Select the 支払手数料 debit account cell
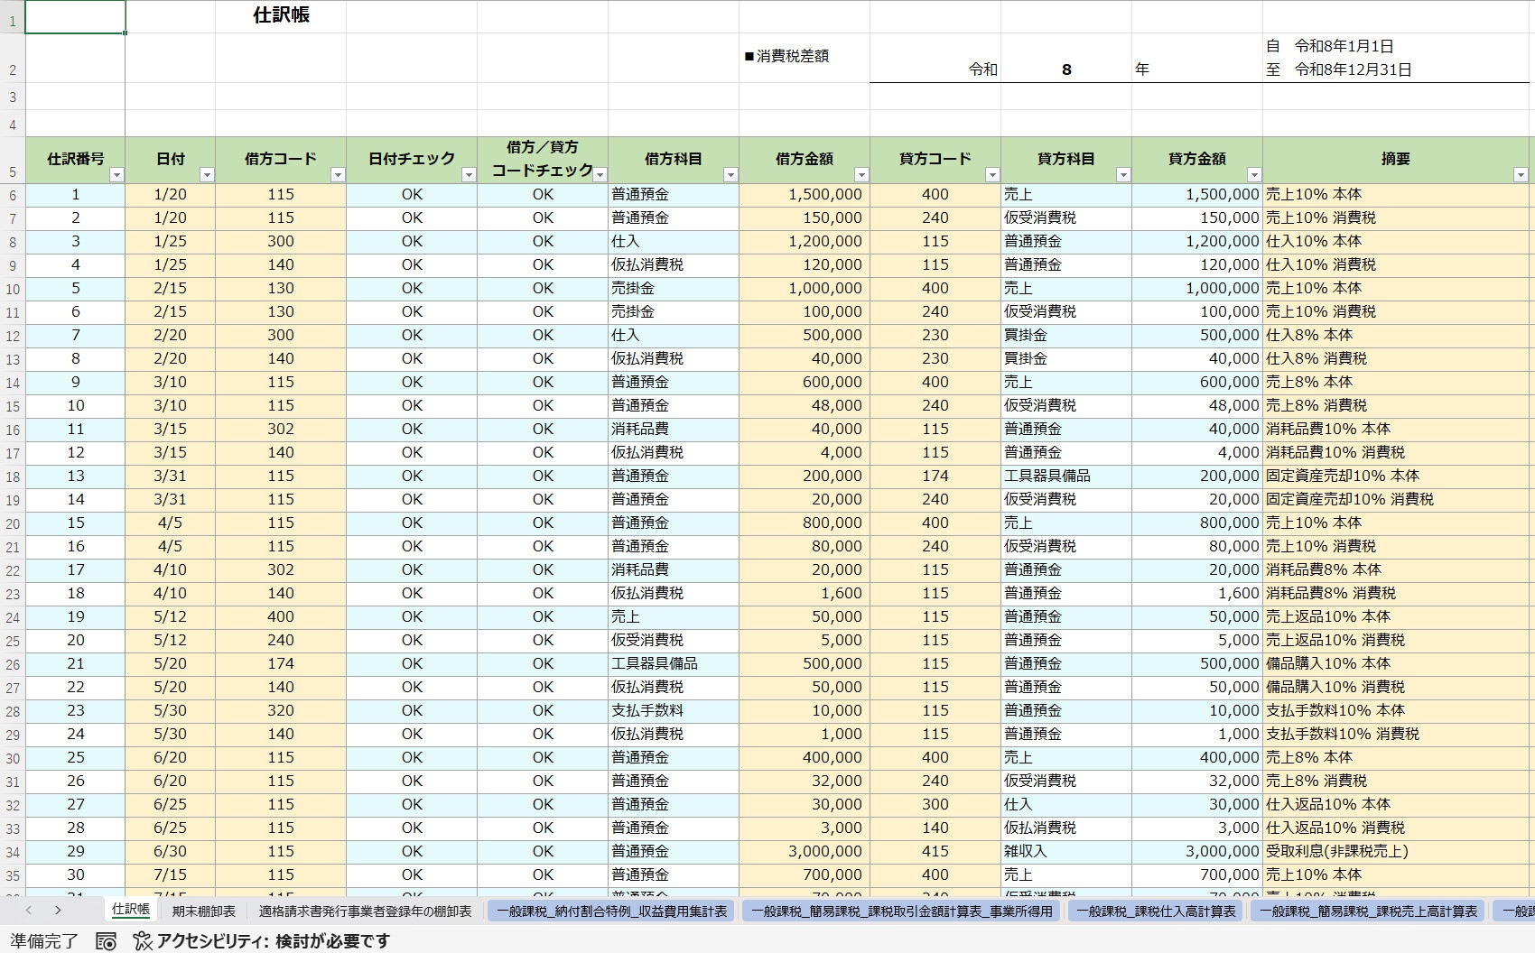Image resolution: width=1535 pixels, height=953 pixels. [674, 710]
